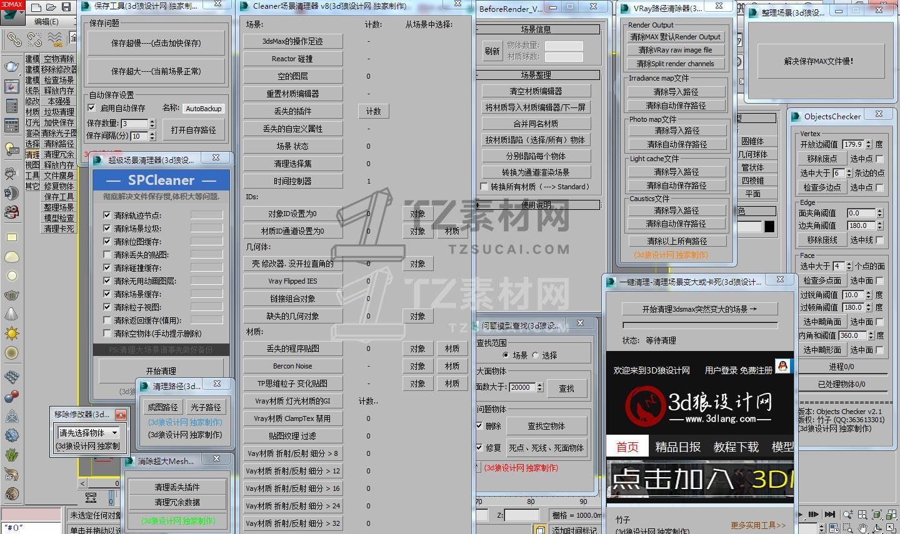Click the Z: coordinate input field

522,515
